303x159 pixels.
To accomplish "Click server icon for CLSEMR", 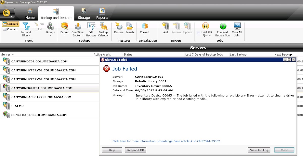I will (6, 105).
